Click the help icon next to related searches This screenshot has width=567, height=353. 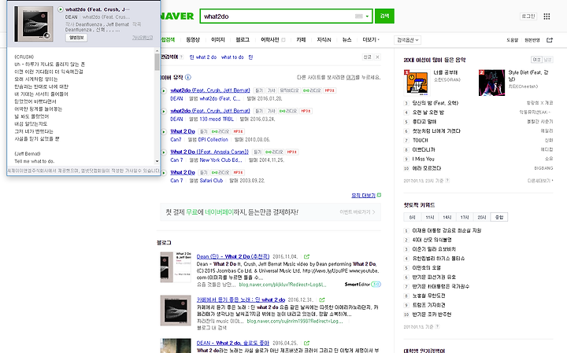coord(181,57)
